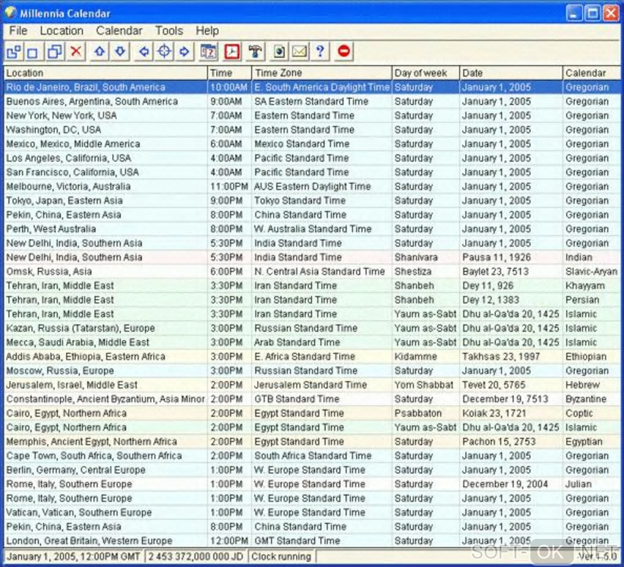Sort by the Date column header
Viewport: 624px width, 567px height.
tap(511, 73)
